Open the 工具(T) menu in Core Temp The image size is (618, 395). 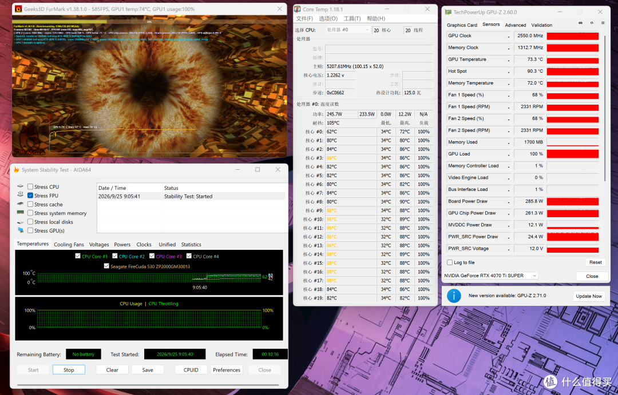click(x=352, y=18)
